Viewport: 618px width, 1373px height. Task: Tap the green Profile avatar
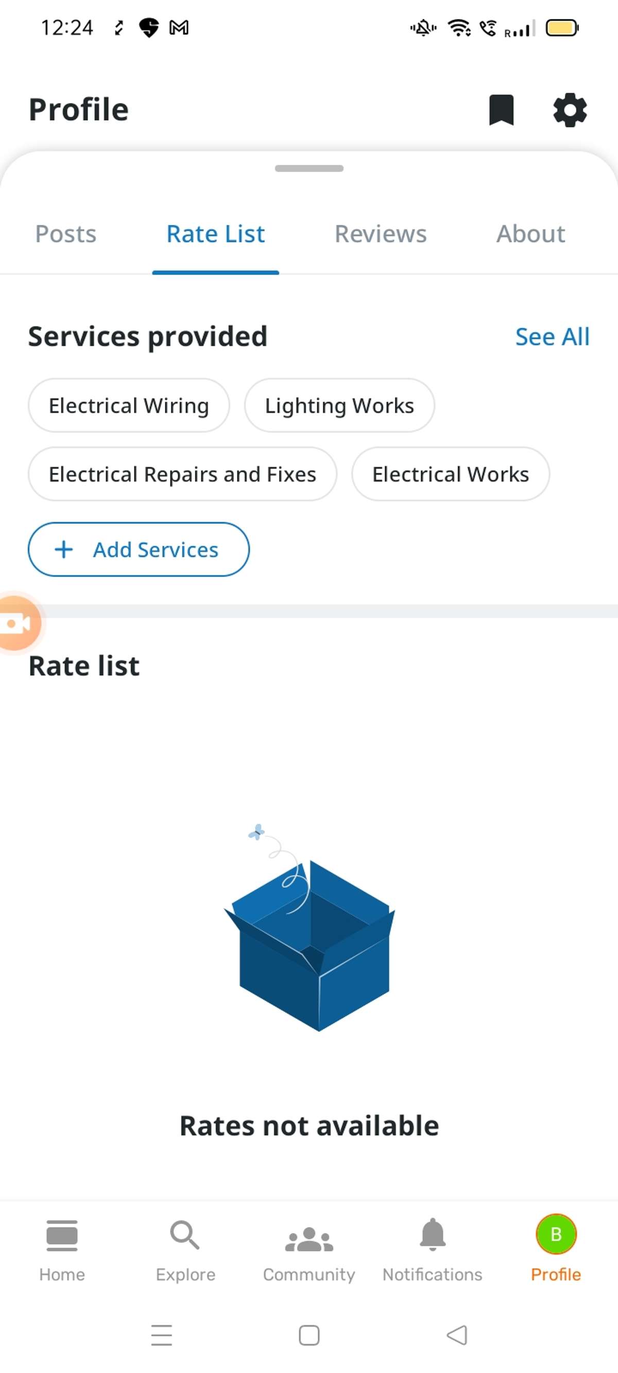[x=556, y=1235]
